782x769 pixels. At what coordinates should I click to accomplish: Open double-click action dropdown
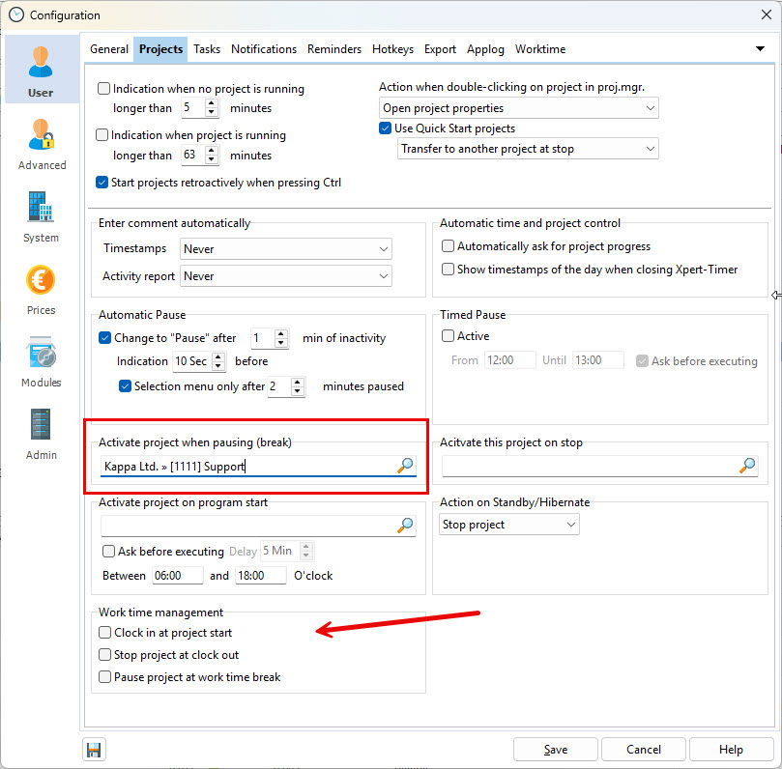tap(518, 108)
